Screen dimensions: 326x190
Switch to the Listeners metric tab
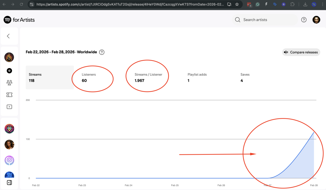coord(89,77)
